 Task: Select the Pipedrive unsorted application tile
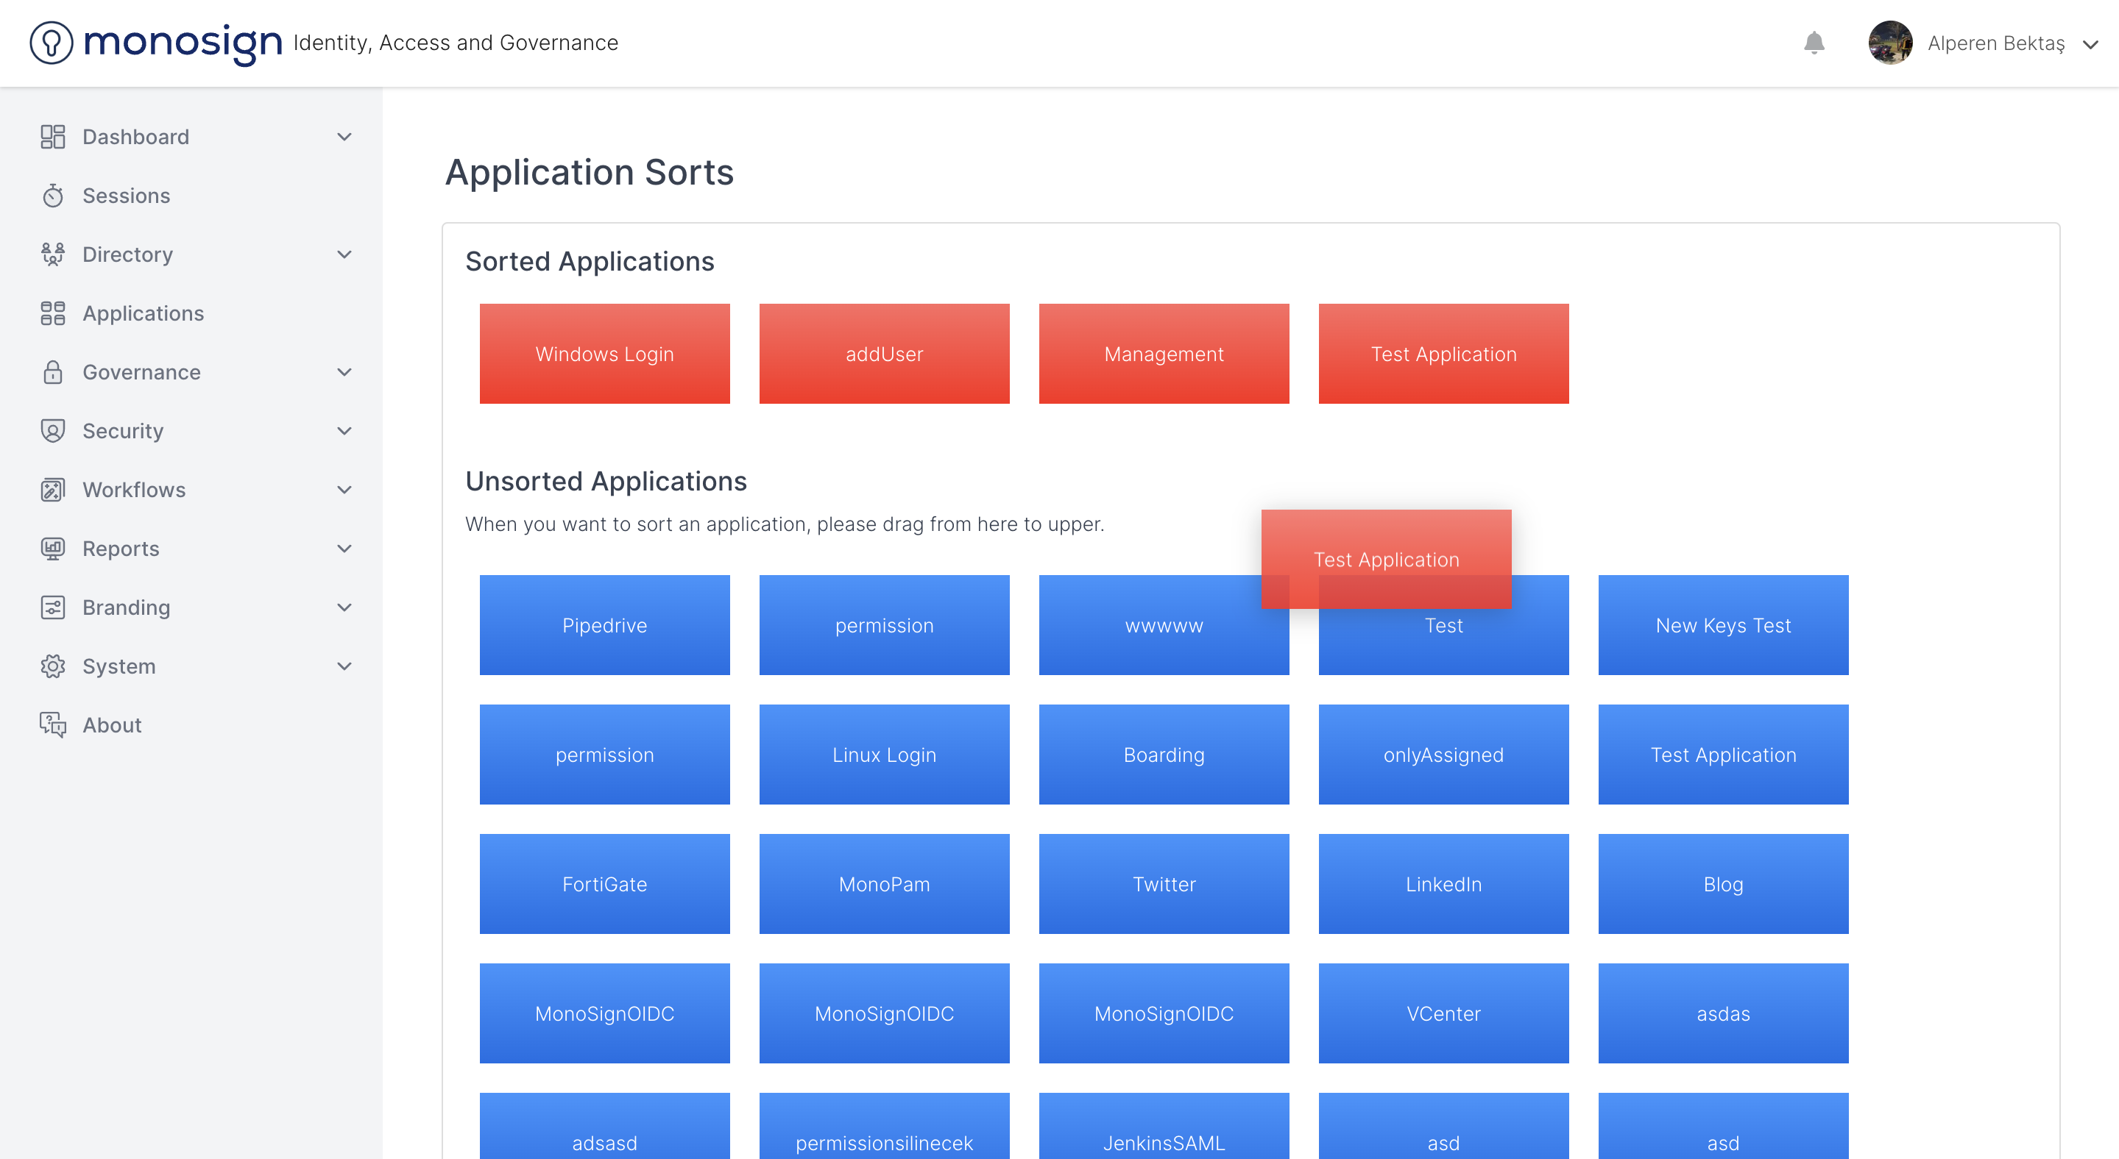[604, 624]
